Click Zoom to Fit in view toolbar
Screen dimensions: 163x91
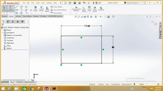76,17
